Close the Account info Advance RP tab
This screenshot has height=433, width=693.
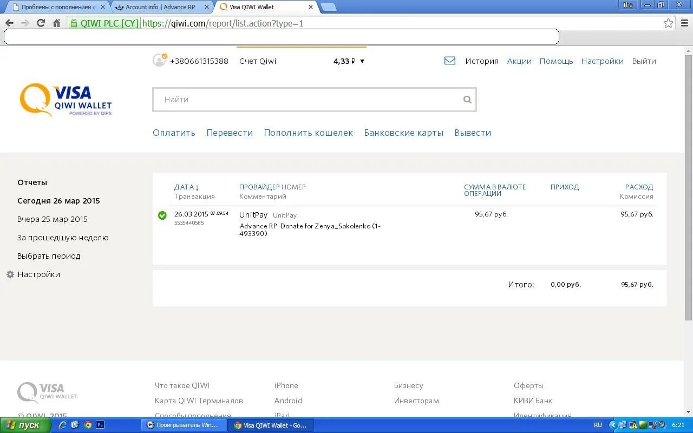(206, 7)
